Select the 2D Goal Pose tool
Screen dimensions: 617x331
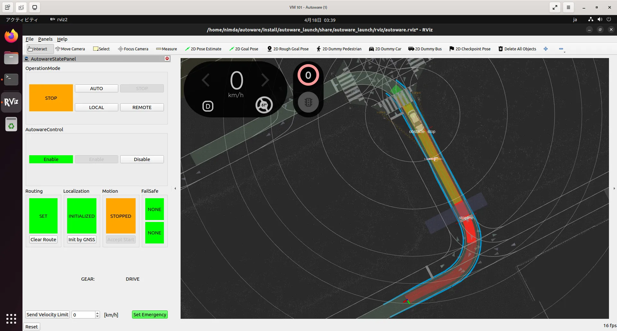point(244,49)
